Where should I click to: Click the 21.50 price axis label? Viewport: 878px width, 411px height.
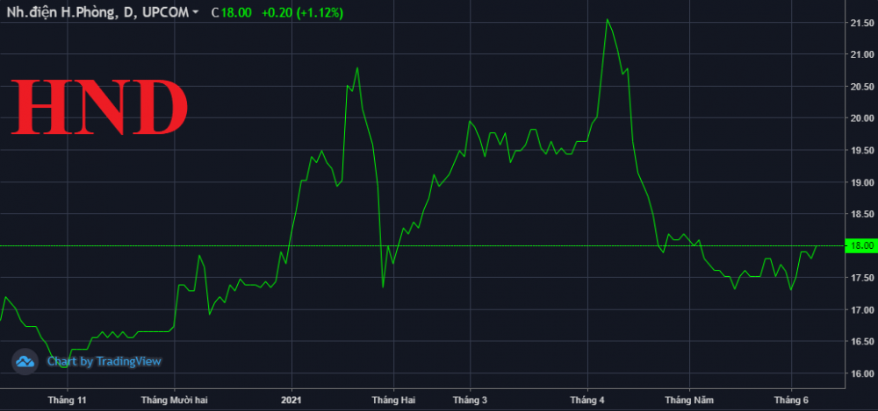[862, 23]
